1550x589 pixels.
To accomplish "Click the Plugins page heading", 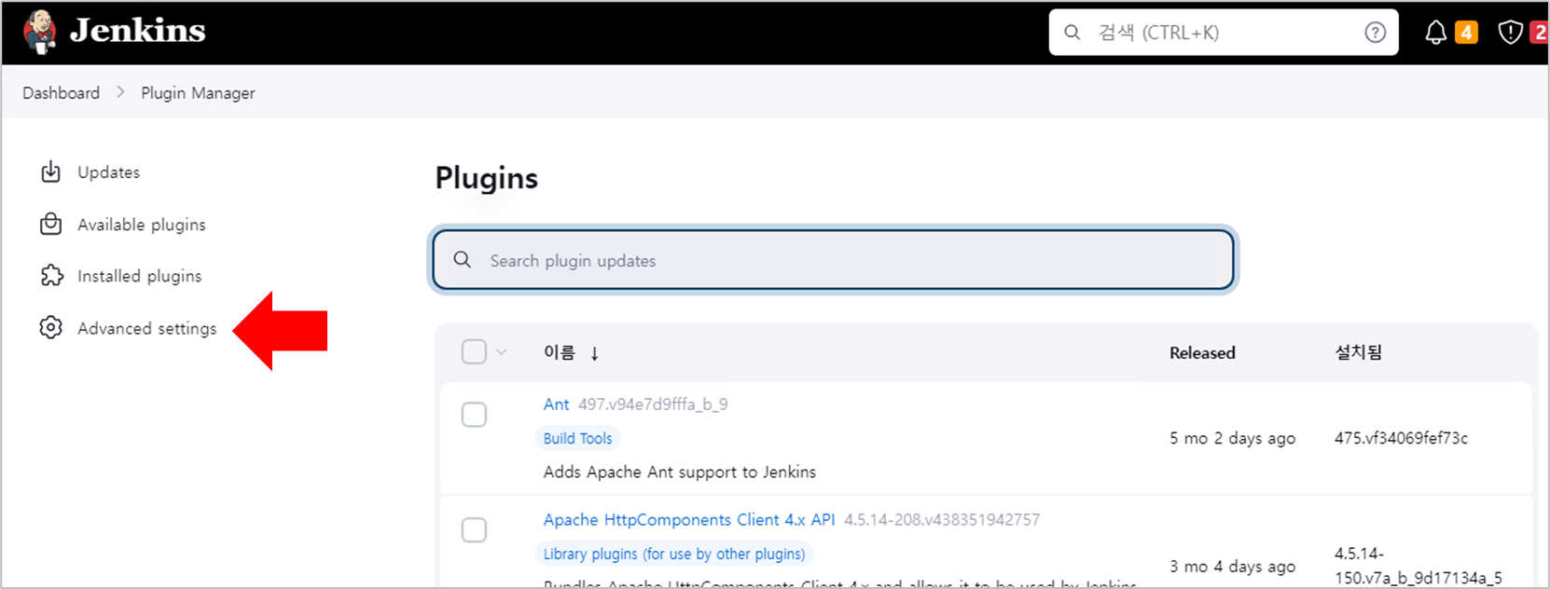I will [487, 178].
